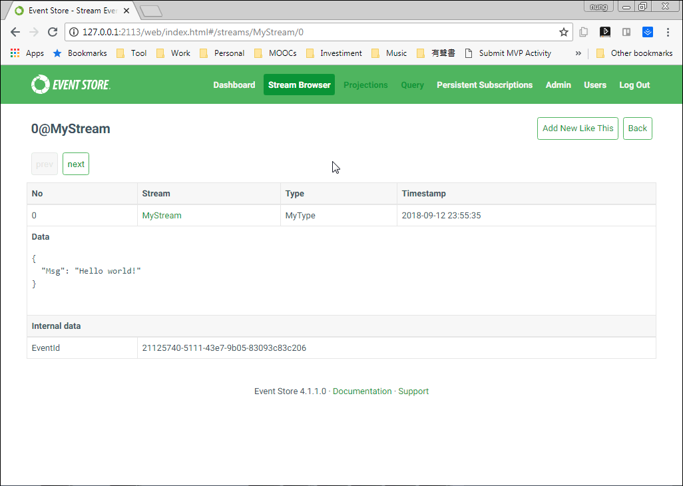Click the Event Store browser tab
This screenshot has height=486, width=683.
coord(72,11)
